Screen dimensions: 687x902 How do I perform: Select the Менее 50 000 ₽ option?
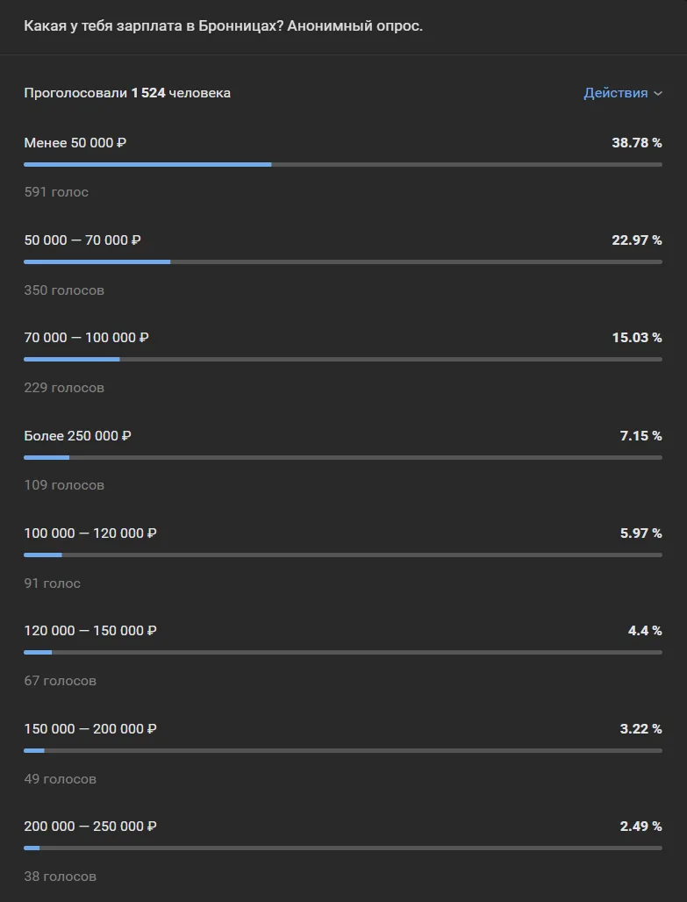(x=75, y=142)
